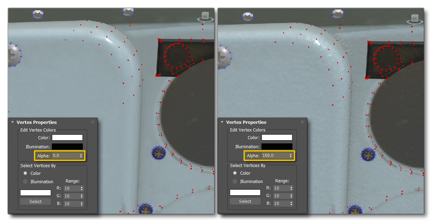
Task: Select the Color radio button in left panel
Action: pos(26,173)
